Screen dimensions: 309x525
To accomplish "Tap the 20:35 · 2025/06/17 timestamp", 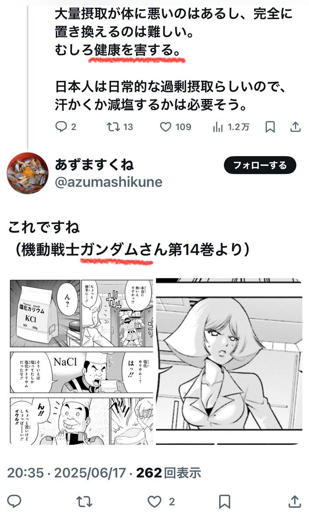I will pos(67,472).
